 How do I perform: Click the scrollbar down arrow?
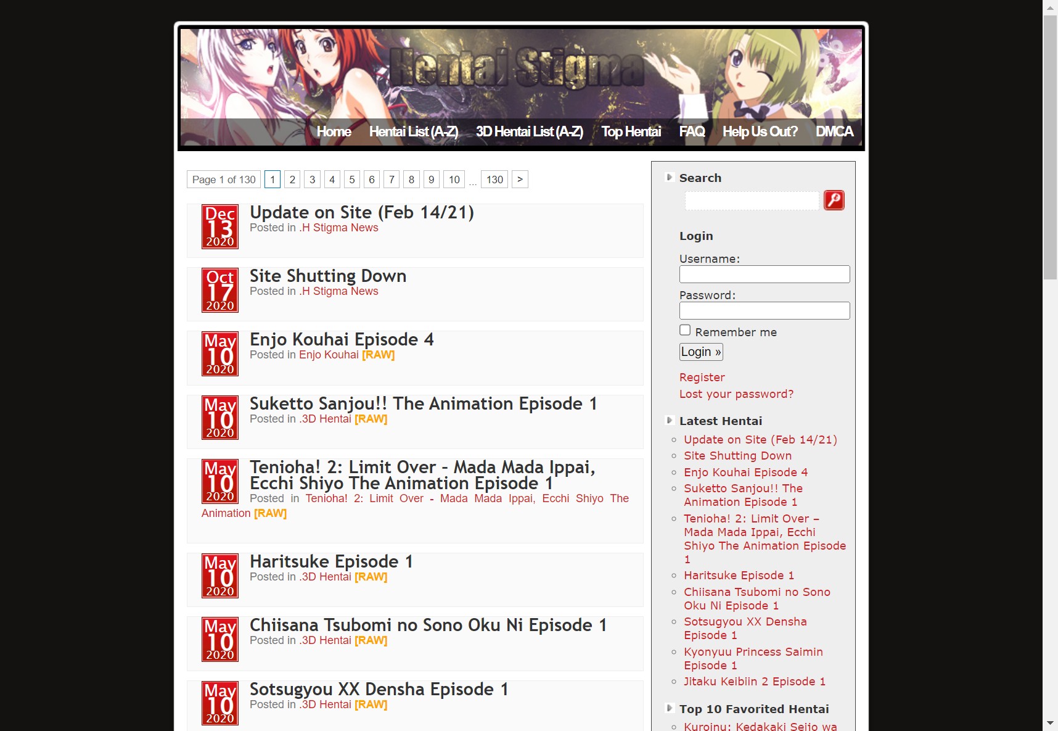click(x=1050, y=723)
